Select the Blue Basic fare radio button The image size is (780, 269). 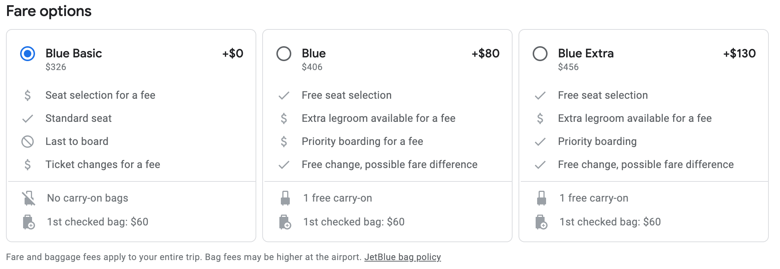tap(28, 54)
